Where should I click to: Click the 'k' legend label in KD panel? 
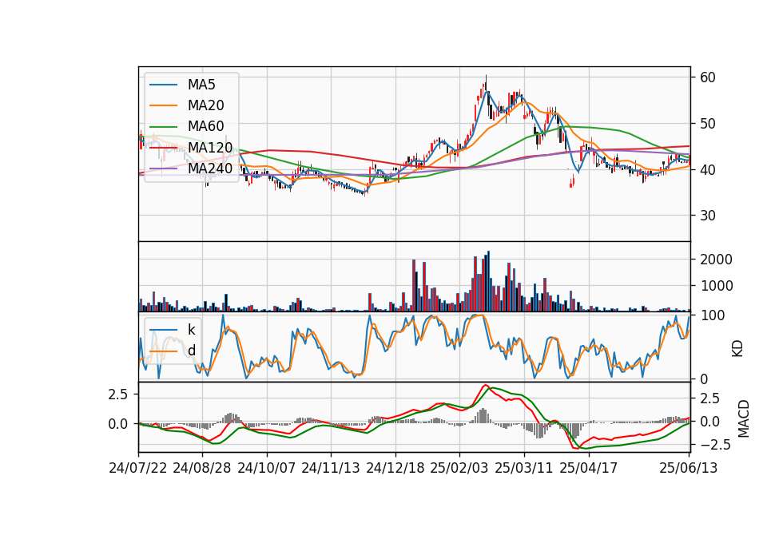(x=191, y=330)
